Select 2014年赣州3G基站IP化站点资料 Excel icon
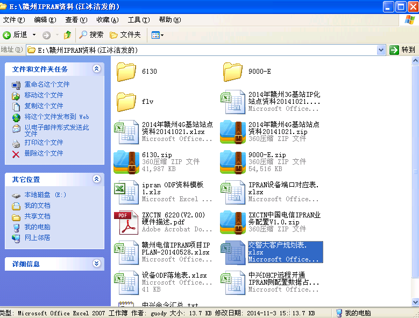 (x=233, y=102)
